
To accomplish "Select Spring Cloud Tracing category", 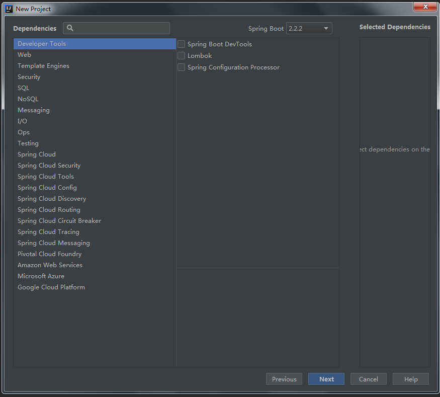I will [x=95, y=232].
